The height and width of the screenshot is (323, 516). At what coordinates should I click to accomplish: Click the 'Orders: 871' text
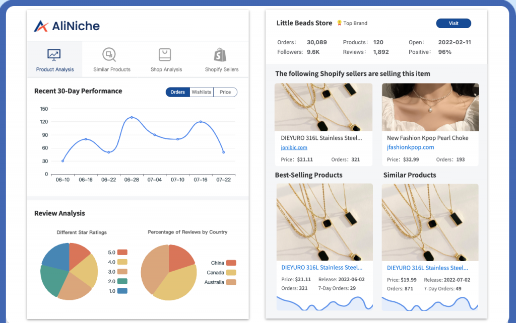click(400, 289)
